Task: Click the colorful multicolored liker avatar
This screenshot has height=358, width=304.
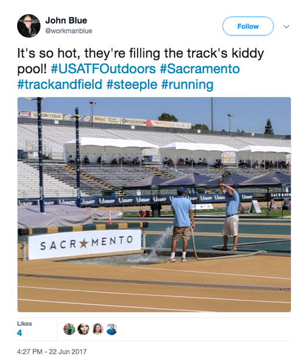Action: tap(69, 329)
